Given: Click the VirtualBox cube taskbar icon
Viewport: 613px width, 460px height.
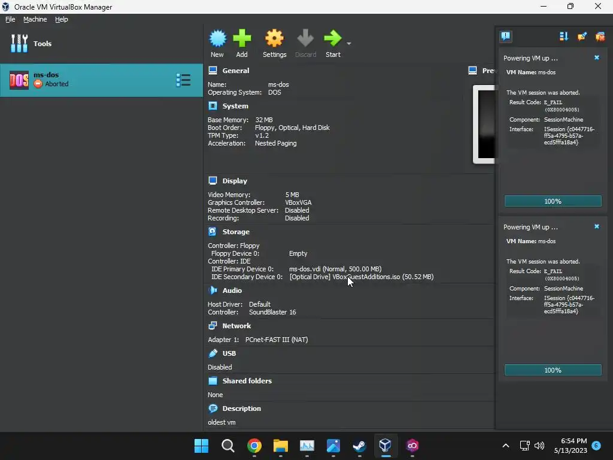Looking at the screenshot, I should 386,445.
